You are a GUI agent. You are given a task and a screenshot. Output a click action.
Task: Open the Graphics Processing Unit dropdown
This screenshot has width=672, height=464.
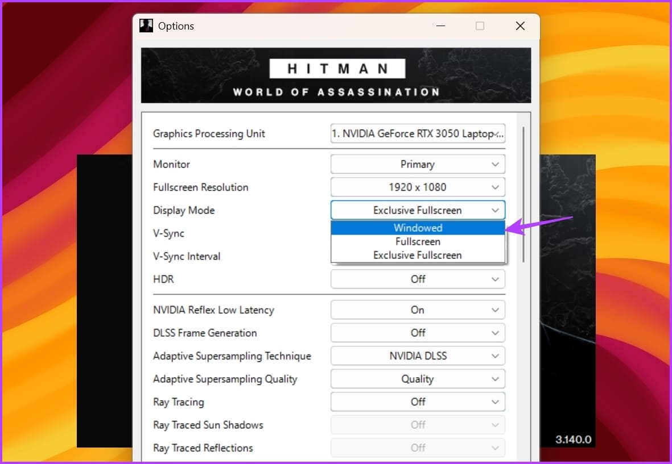click(x=418, y=133)
